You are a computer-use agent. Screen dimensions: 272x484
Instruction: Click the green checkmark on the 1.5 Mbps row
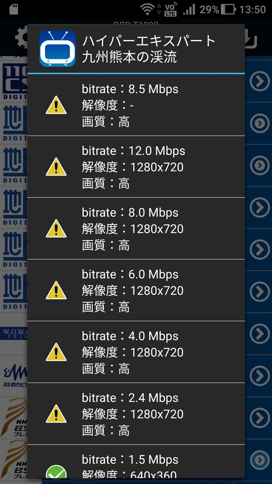coord(56,472)
